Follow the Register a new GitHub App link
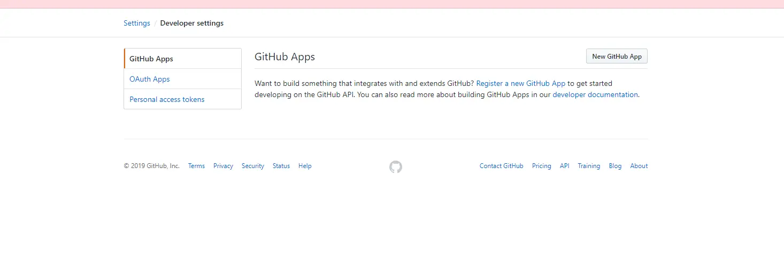 520,83
